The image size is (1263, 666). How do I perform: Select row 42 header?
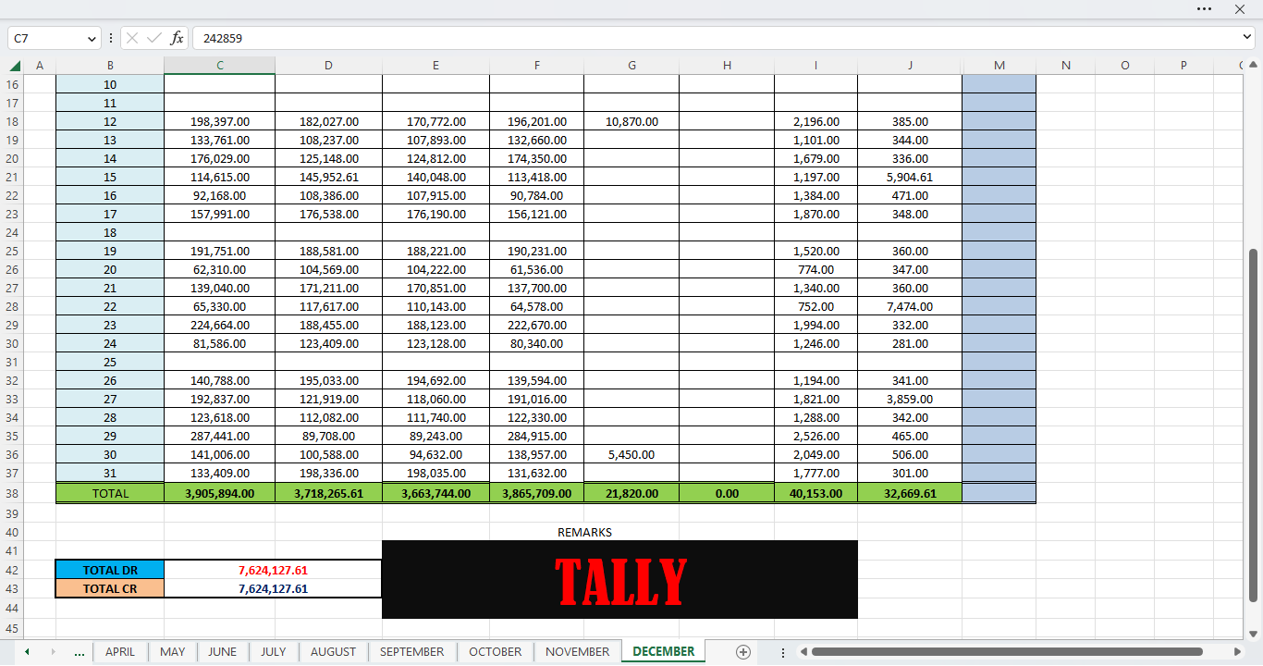point(12,570)
